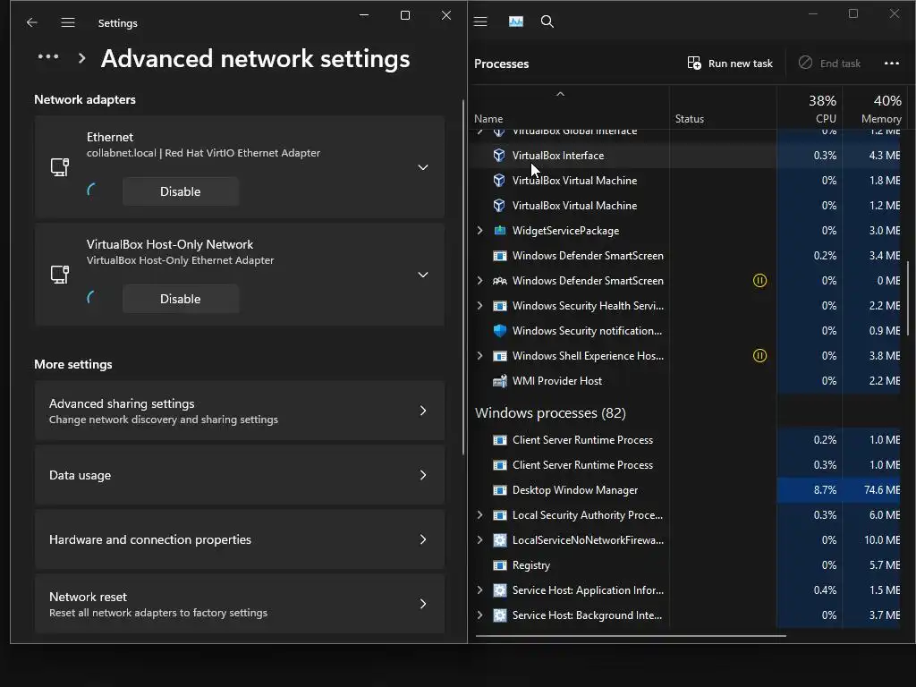The height and width of the screenshot is (687, 916).
Task: Click the Task Manager performance graph icon
Action: click(515, 21)
